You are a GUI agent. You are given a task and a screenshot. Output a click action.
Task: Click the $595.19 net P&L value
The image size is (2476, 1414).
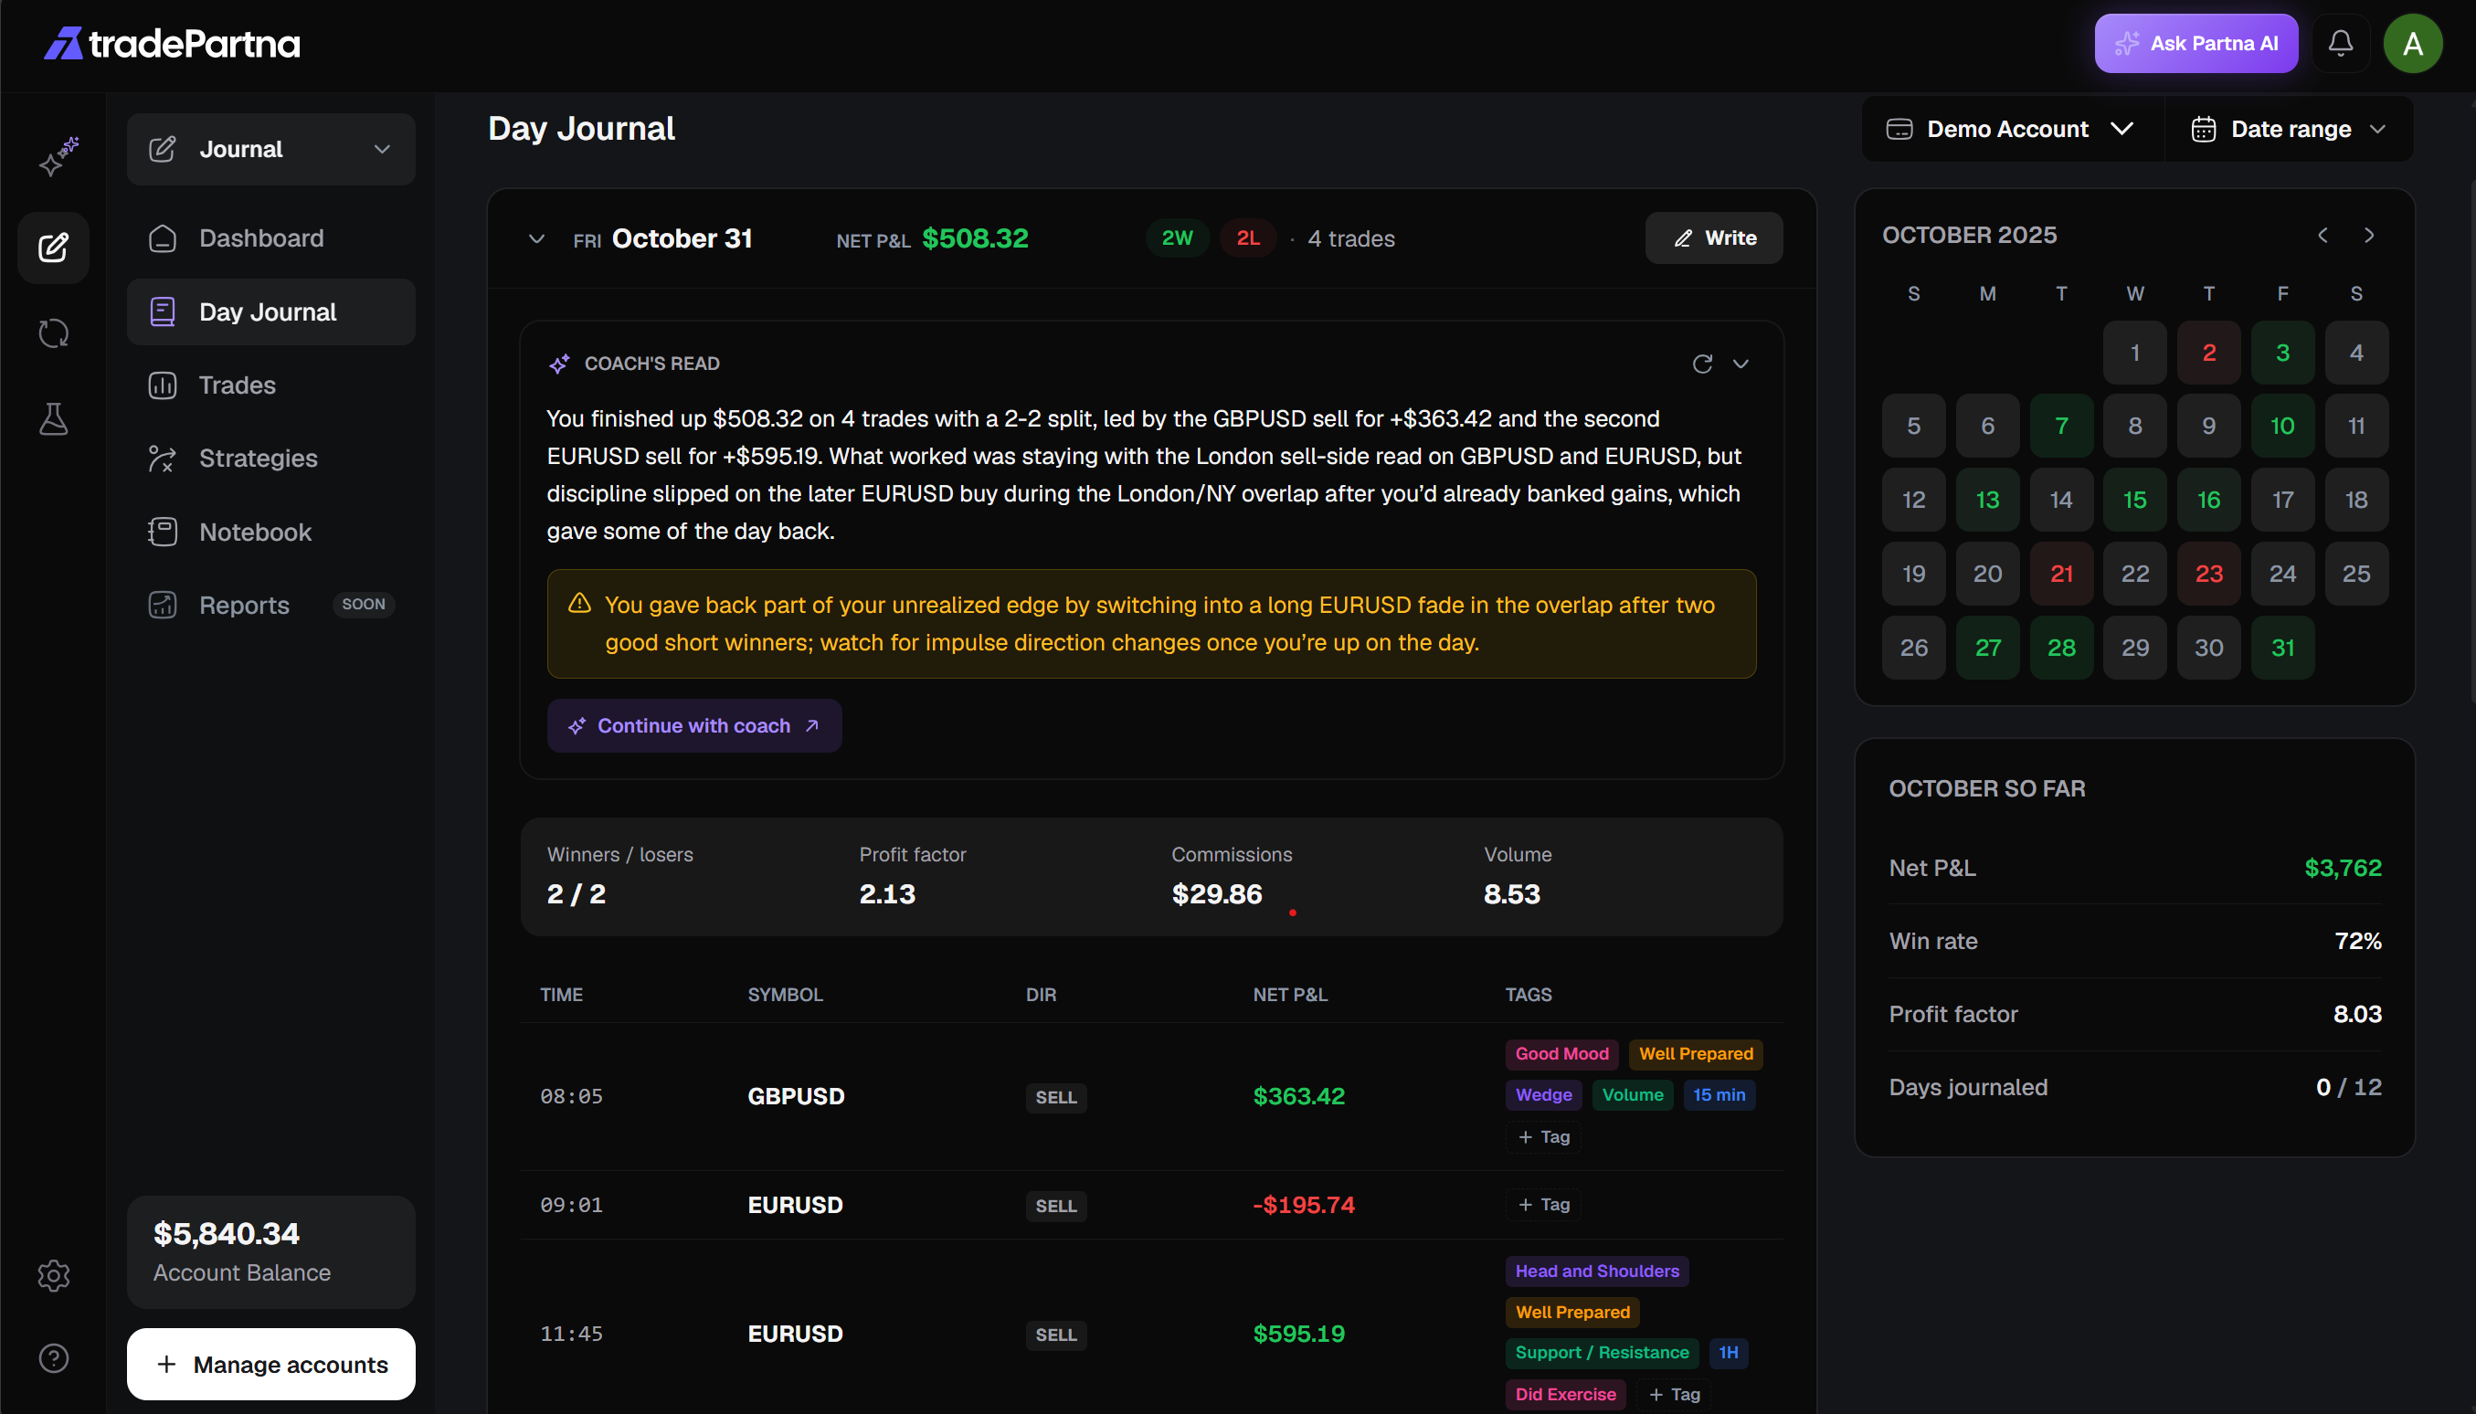point(1297,1334)
